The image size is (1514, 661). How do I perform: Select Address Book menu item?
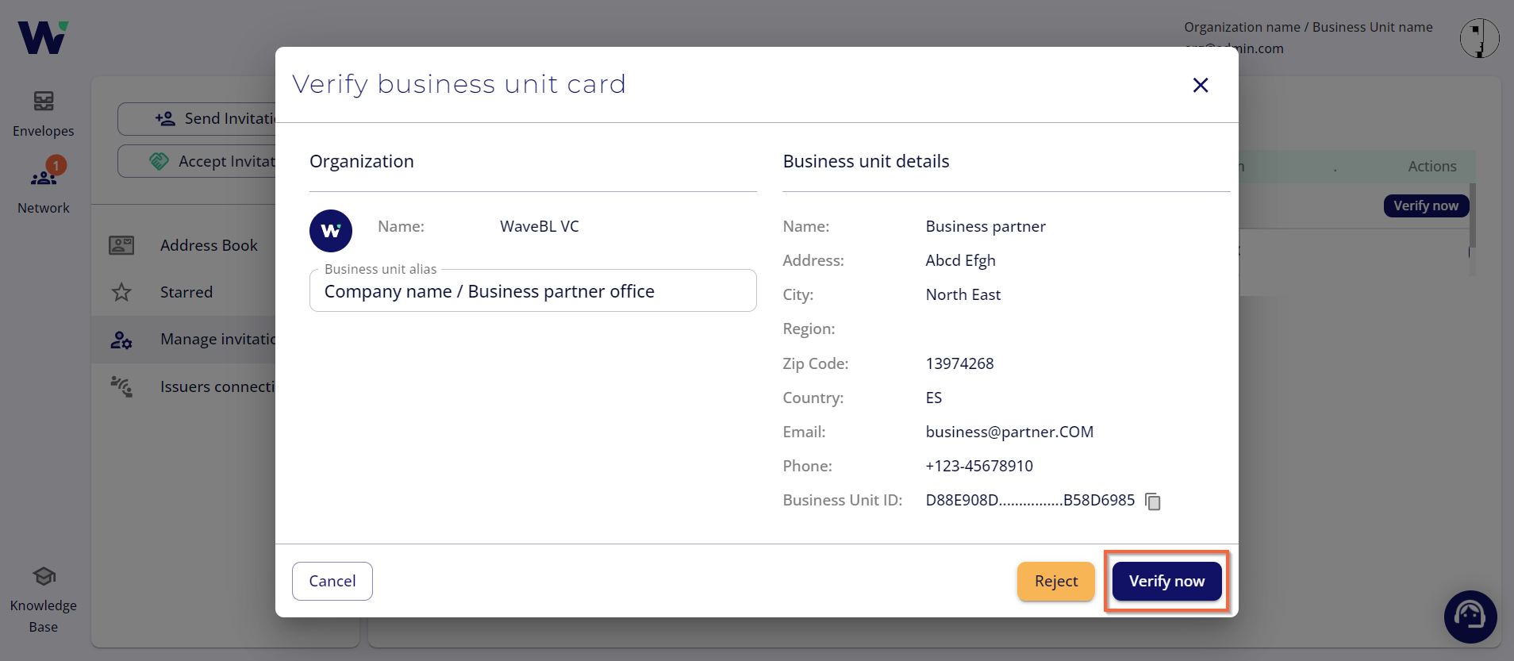coord(208,245)
